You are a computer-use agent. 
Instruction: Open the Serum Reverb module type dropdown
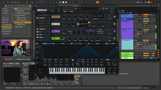(x=56, y=38)
